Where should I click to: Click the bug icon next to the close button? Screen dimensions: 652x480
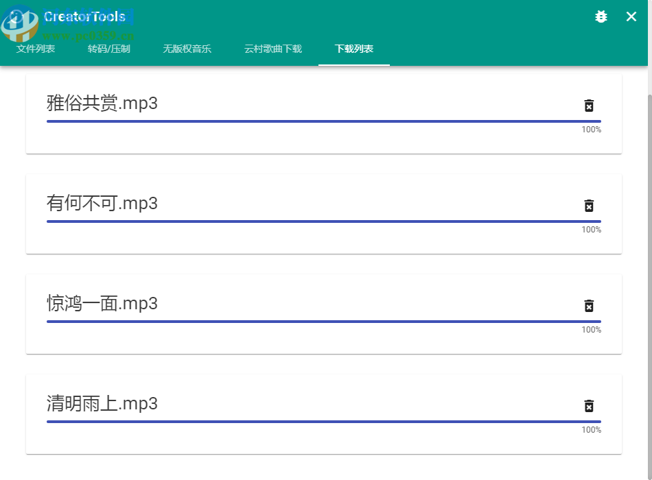(601, 17)
